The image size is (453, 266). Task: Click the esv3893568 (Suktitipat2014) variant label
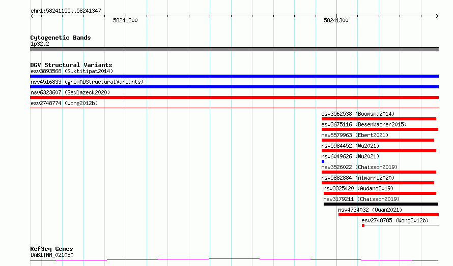72,71
